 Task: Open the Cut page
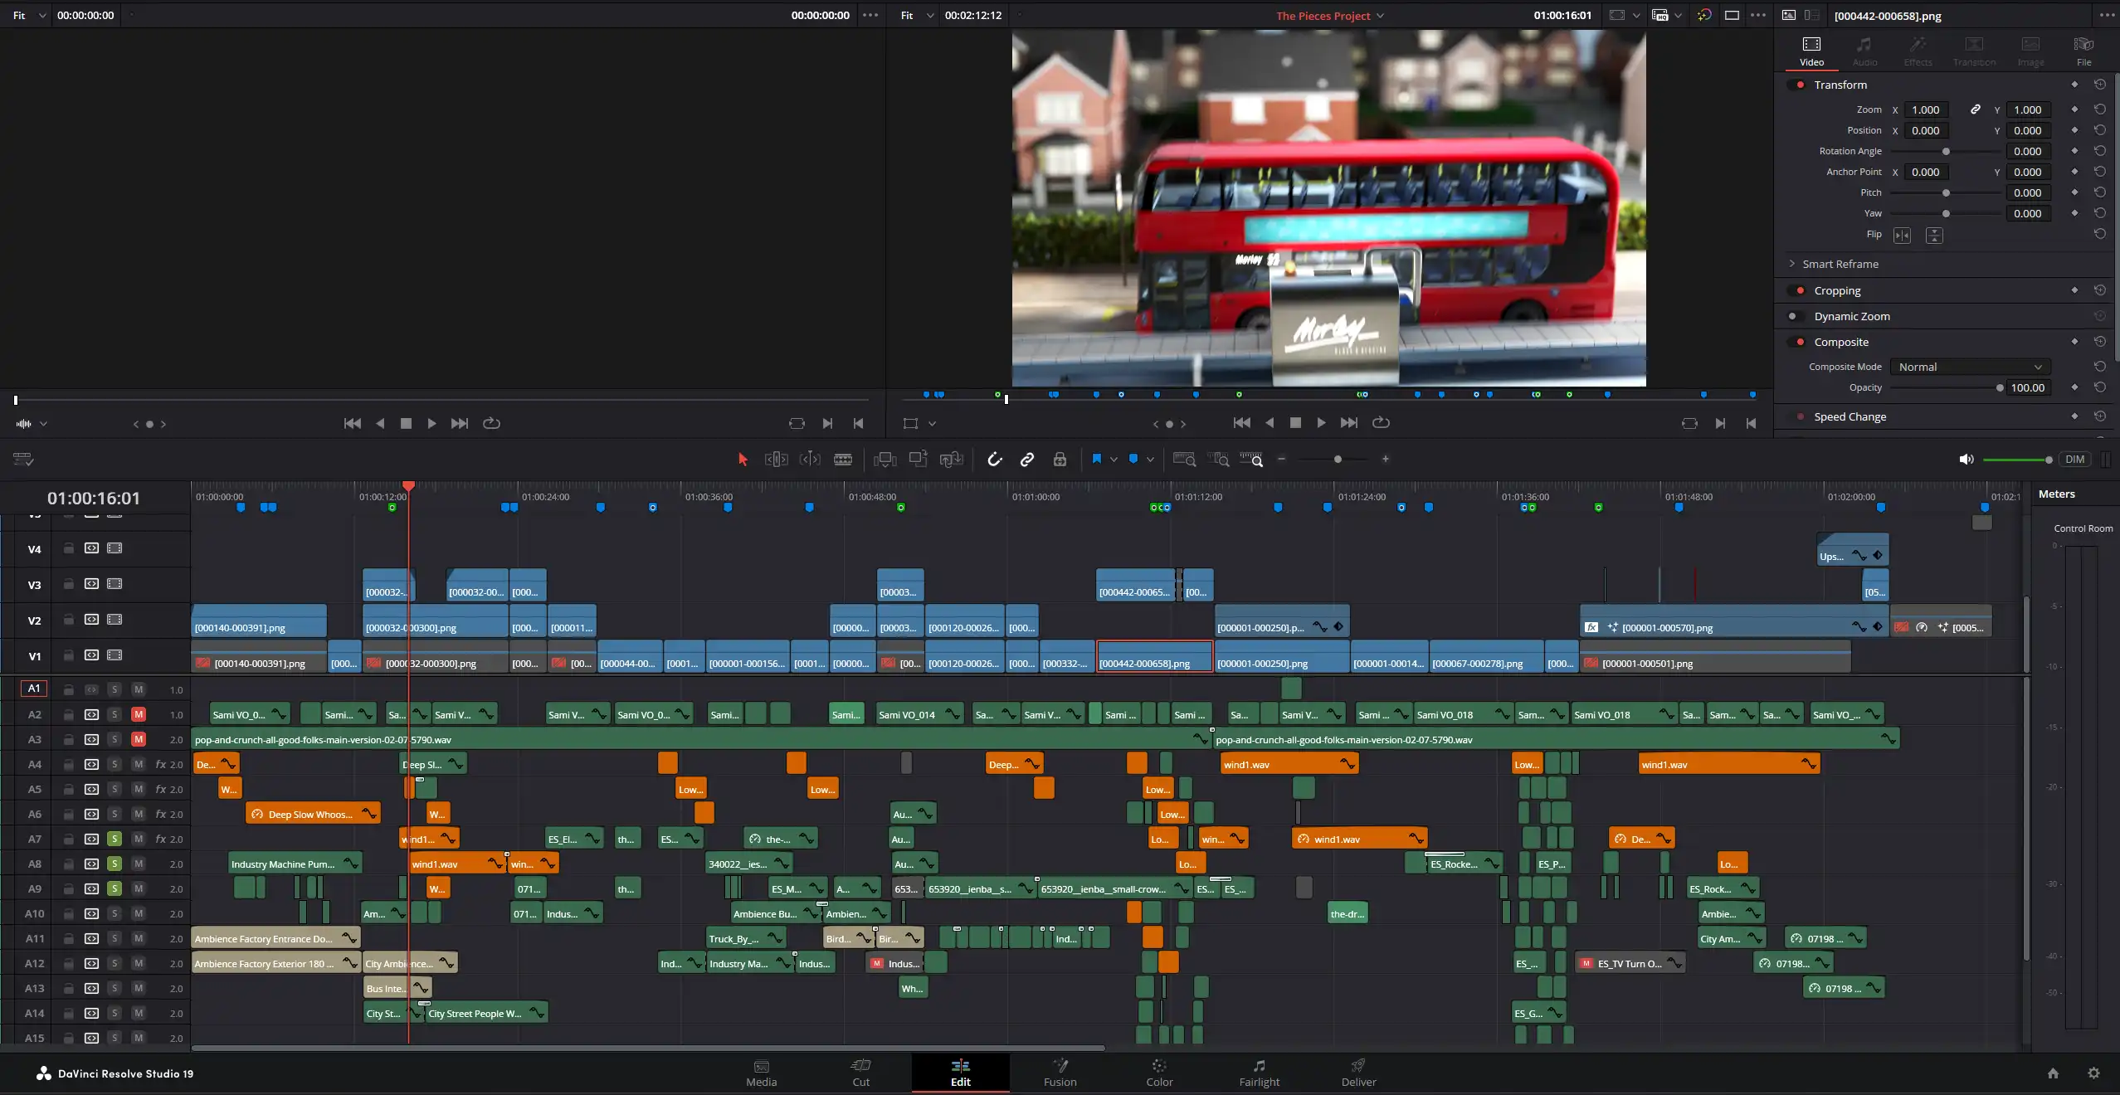click(x=860, y=1073)
